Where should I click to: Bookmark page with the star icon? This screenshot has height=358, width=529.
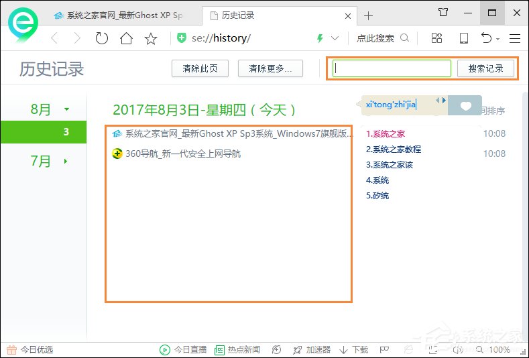point(150,38)
